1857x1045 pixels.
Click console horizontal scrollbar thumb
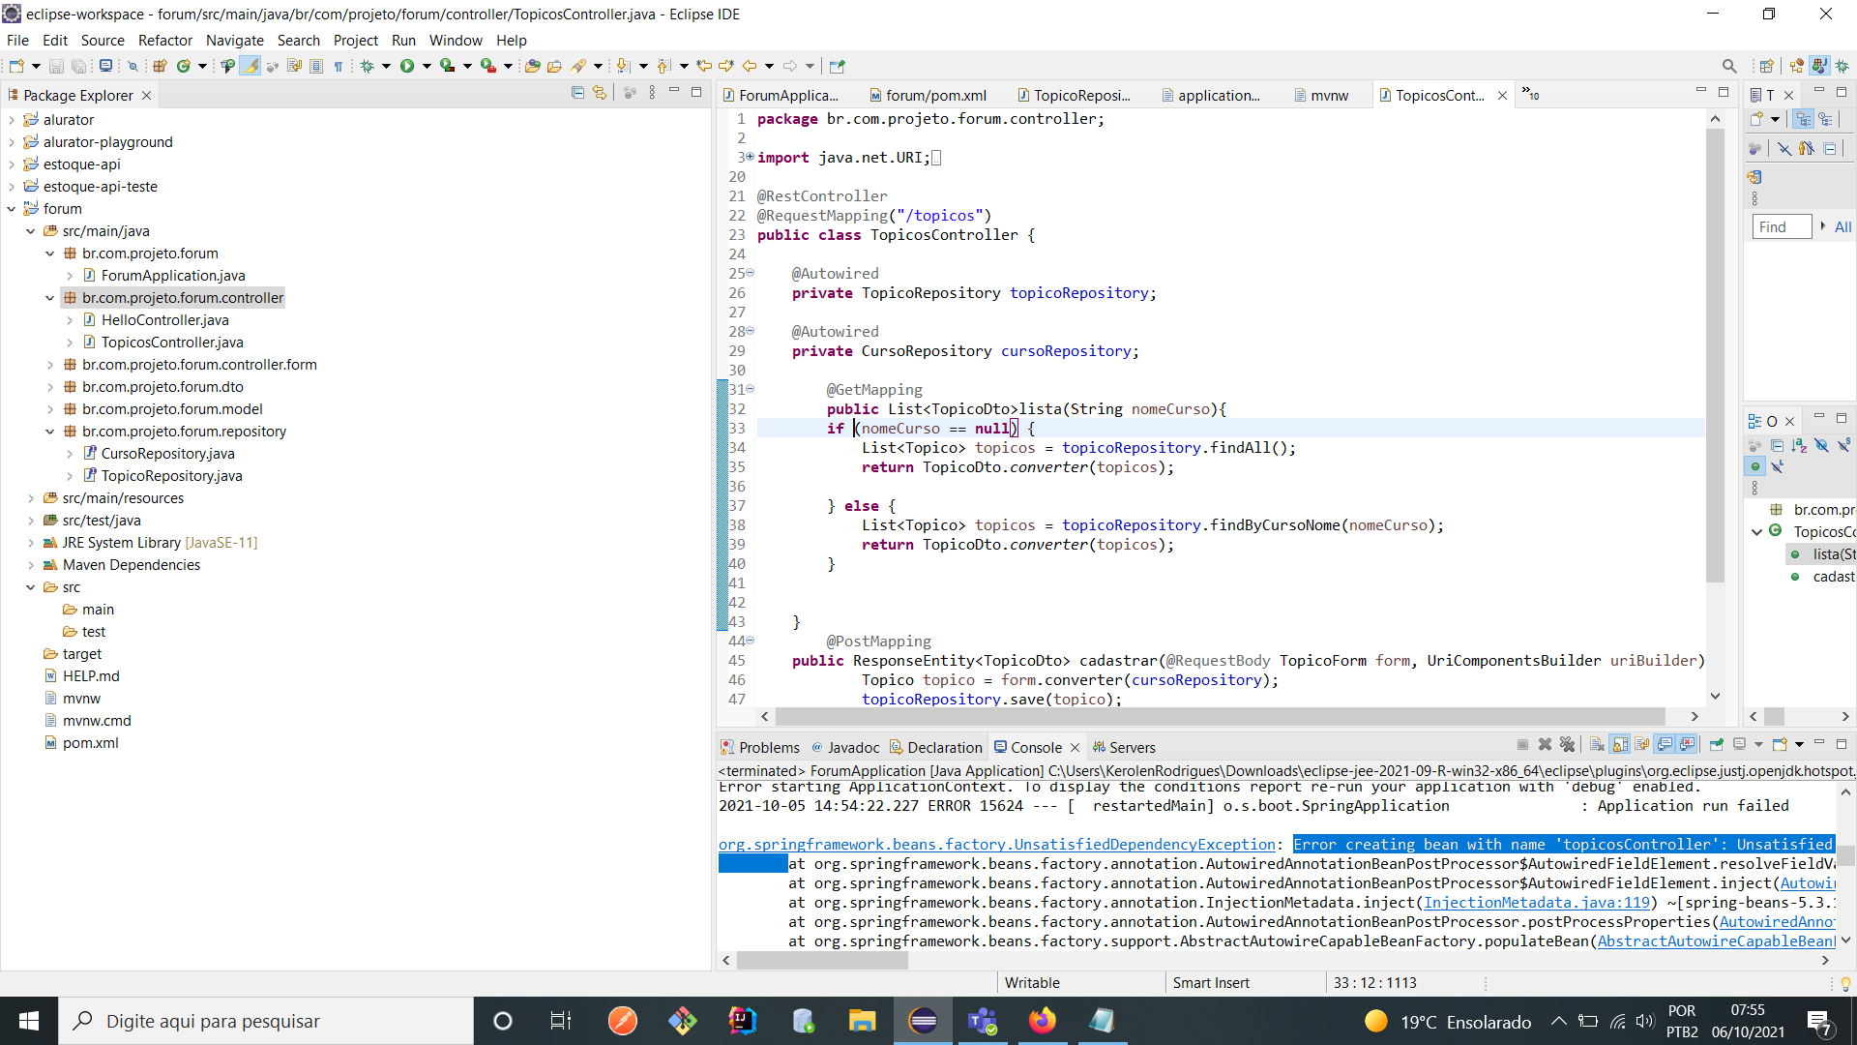pos(822,961)
